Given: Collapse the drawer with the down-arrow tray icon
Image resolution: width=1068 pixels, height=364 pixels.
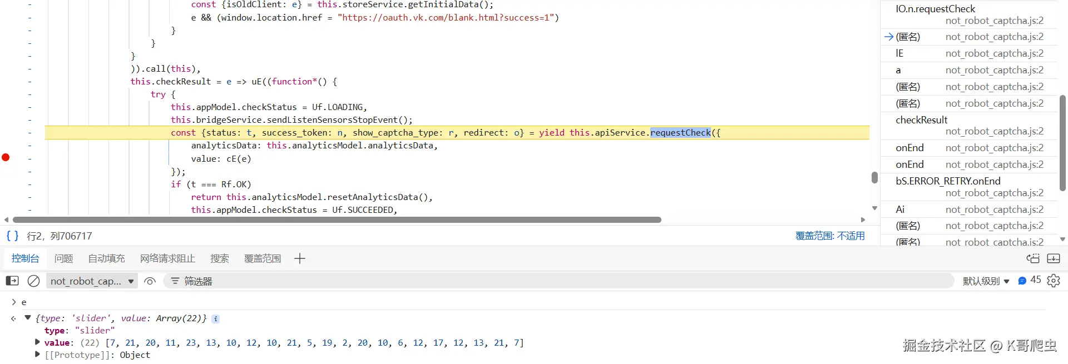Looking at the screenshot, I should (1054, 258).
